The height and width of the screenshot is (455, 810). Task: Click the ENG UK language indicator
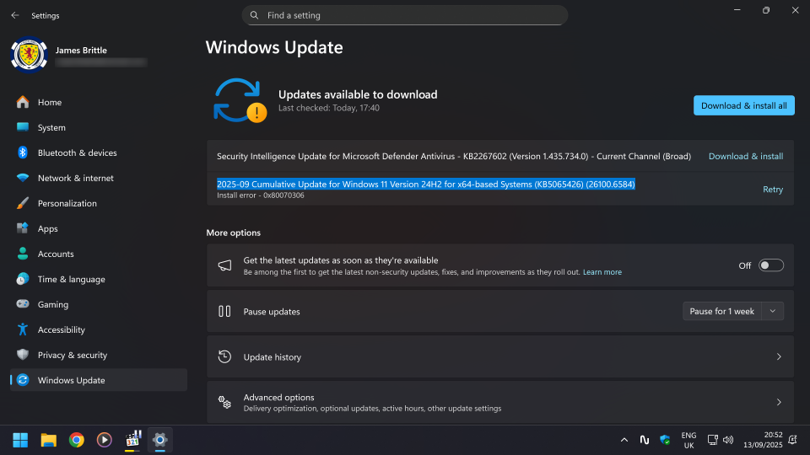coord(688,440)
